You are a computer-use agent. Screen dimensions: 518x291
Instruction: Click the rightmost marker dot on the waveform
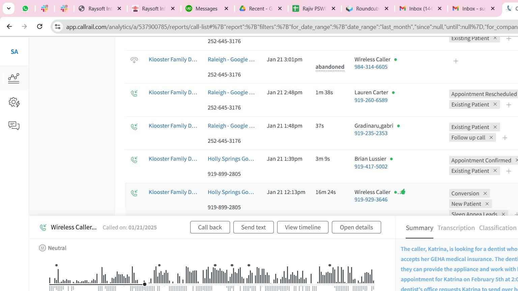(x=330, y=265)
